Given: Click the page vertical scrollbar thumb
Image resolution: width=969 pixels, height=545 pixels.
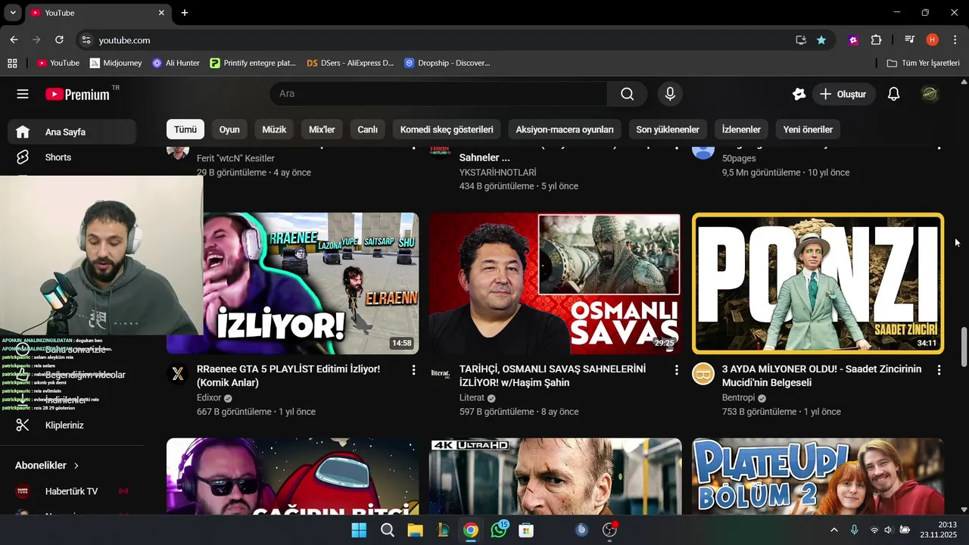Looking at the screenshot, I should [964, 347].
